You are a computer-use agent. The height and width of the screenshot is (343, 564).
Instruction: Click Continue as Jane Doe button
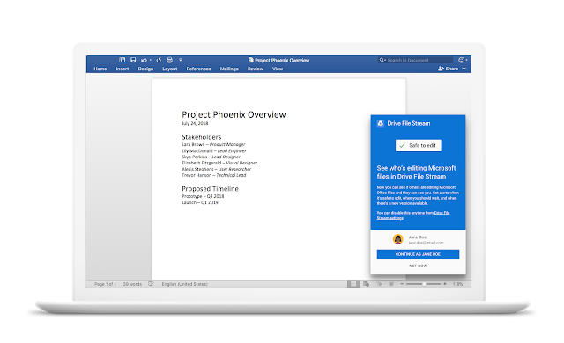(418, 254)
